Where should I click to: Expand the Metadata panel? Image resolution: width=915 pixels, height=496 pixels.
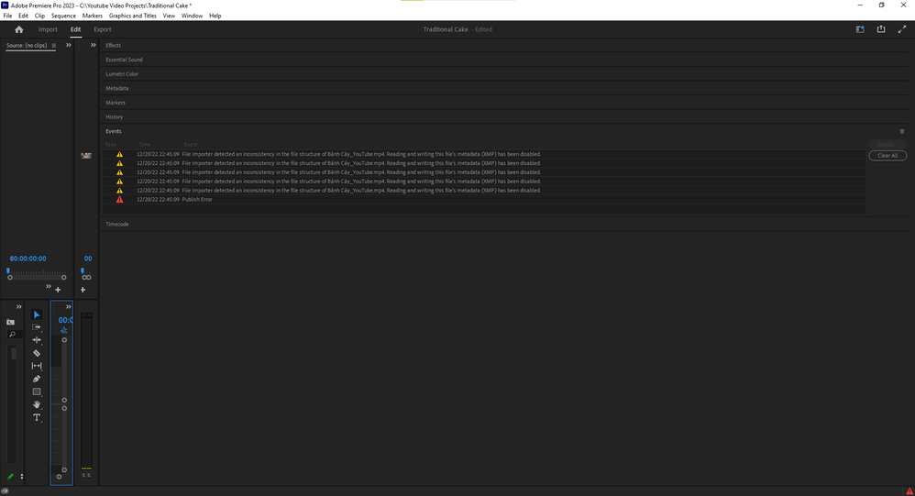(x=116, y=88)
